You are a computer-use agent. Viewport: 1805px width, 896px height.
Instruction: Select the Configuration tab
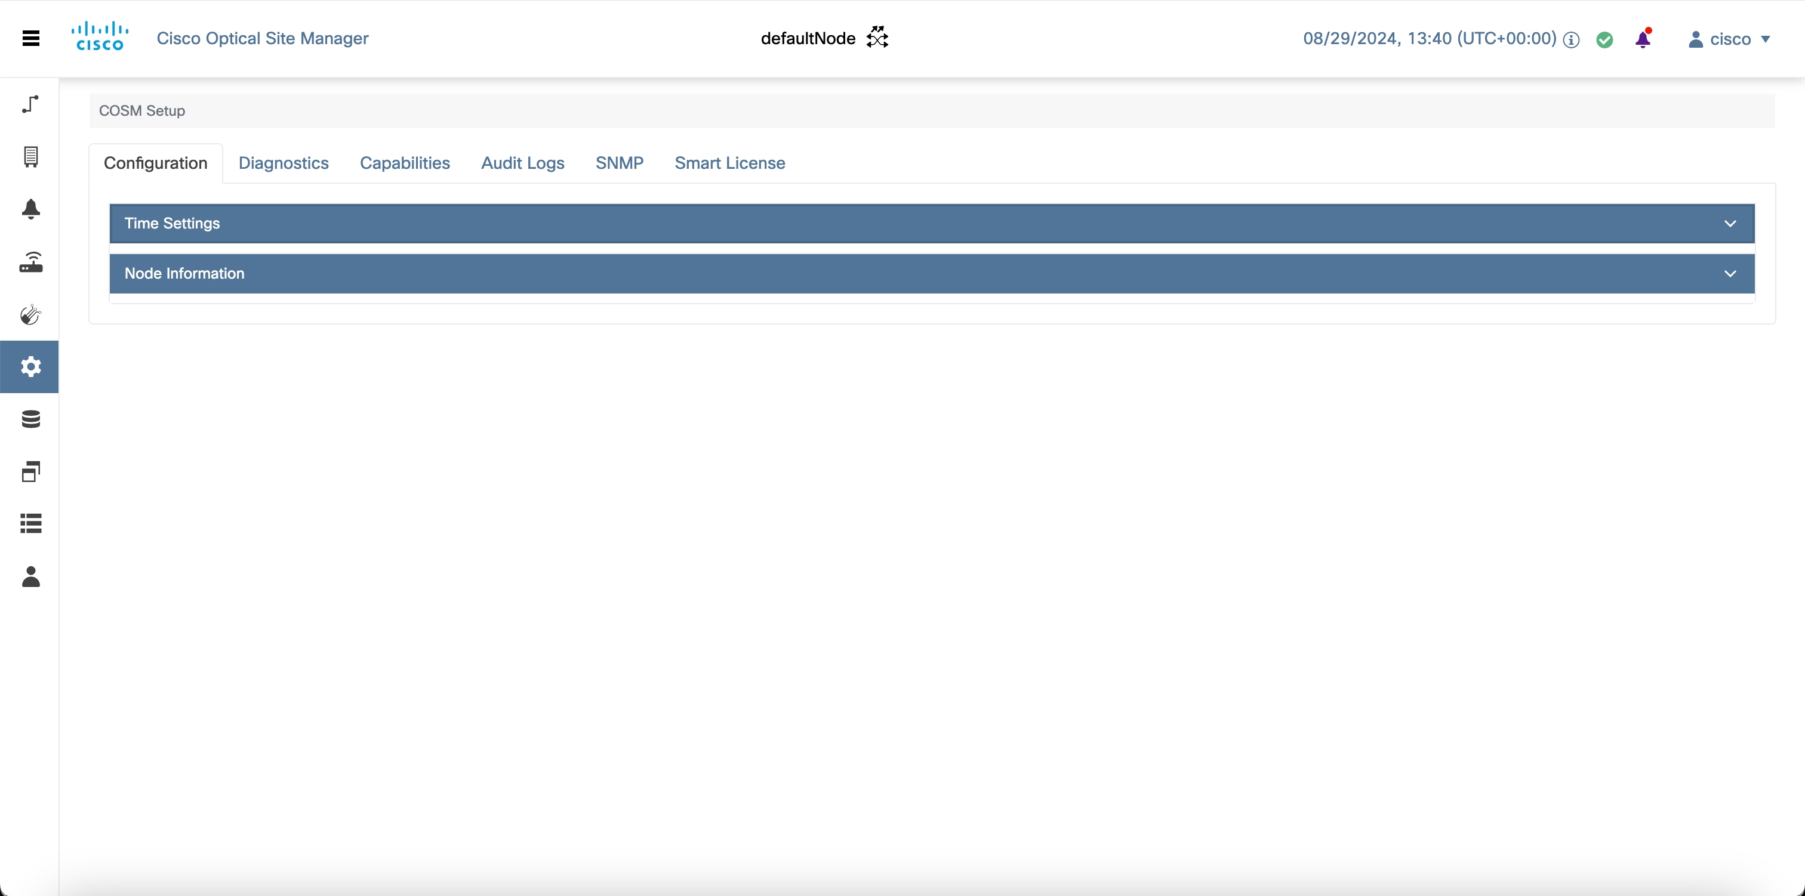click(156, 163)
